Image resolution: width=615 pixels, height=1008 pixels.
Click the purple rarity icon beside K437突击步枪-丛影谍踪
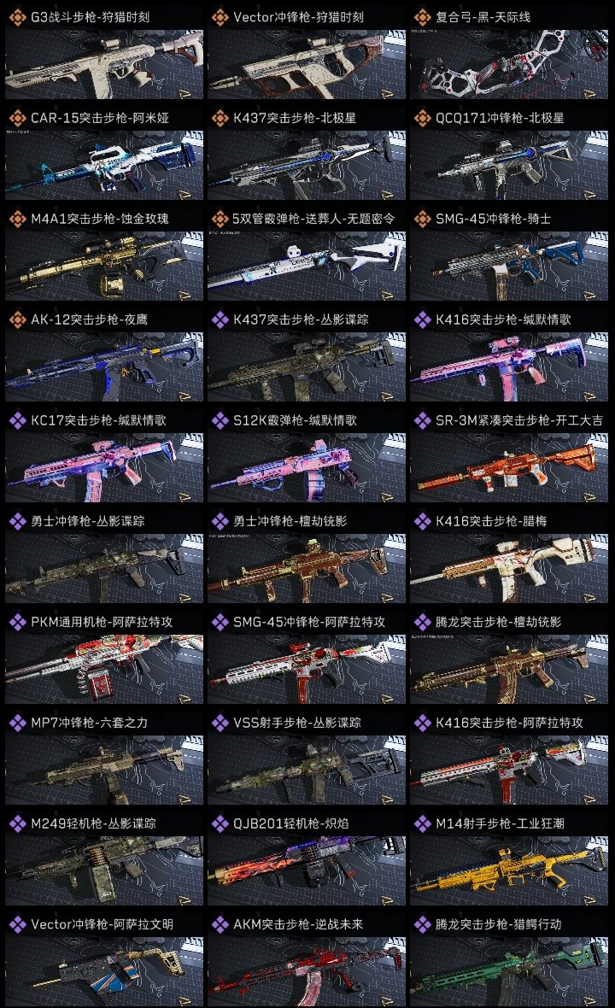(x=220, y=319)
